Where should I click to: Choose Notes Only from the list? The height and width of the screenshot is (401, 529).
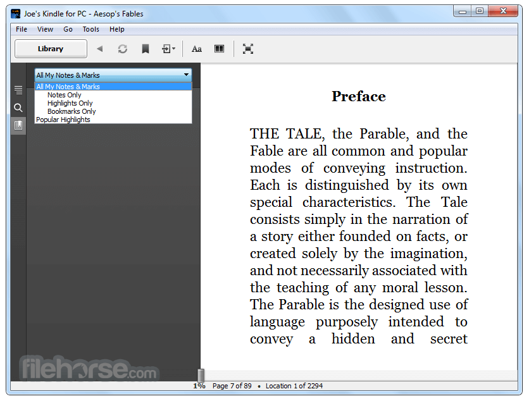pyautogui.click(x=113, y=95)
